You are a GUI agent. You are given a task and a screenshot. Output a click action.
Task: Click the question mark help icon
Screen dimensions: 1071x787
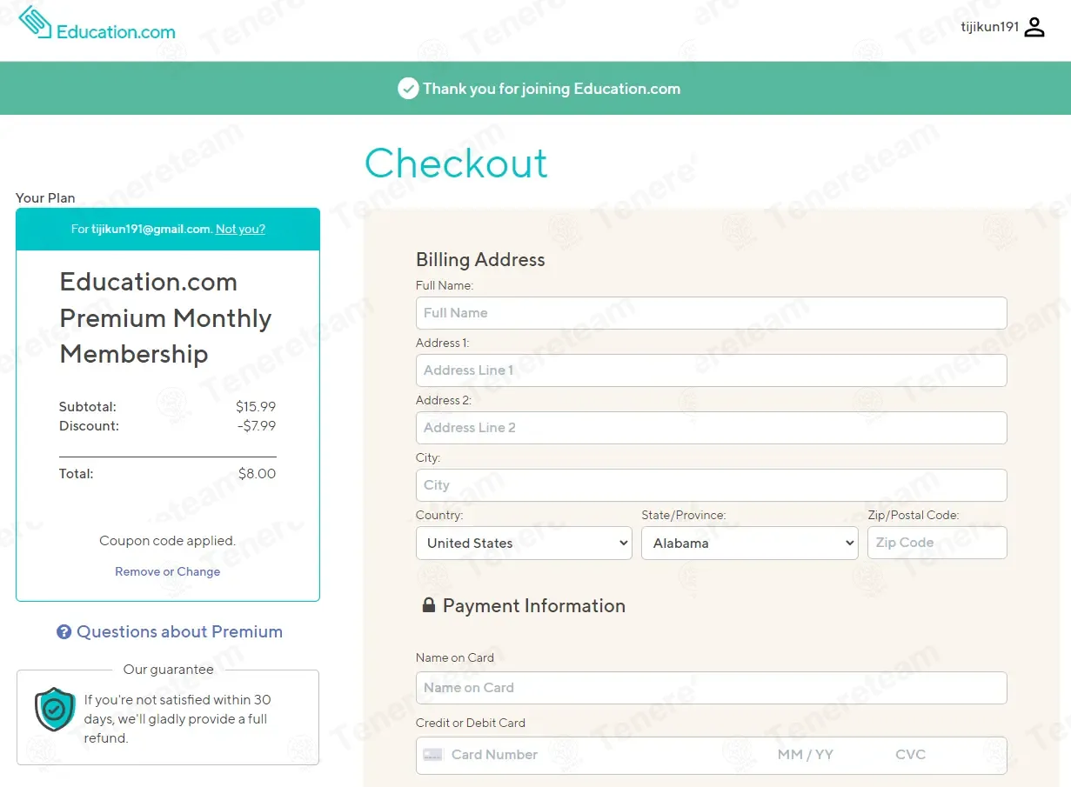(x=64, y=632)
